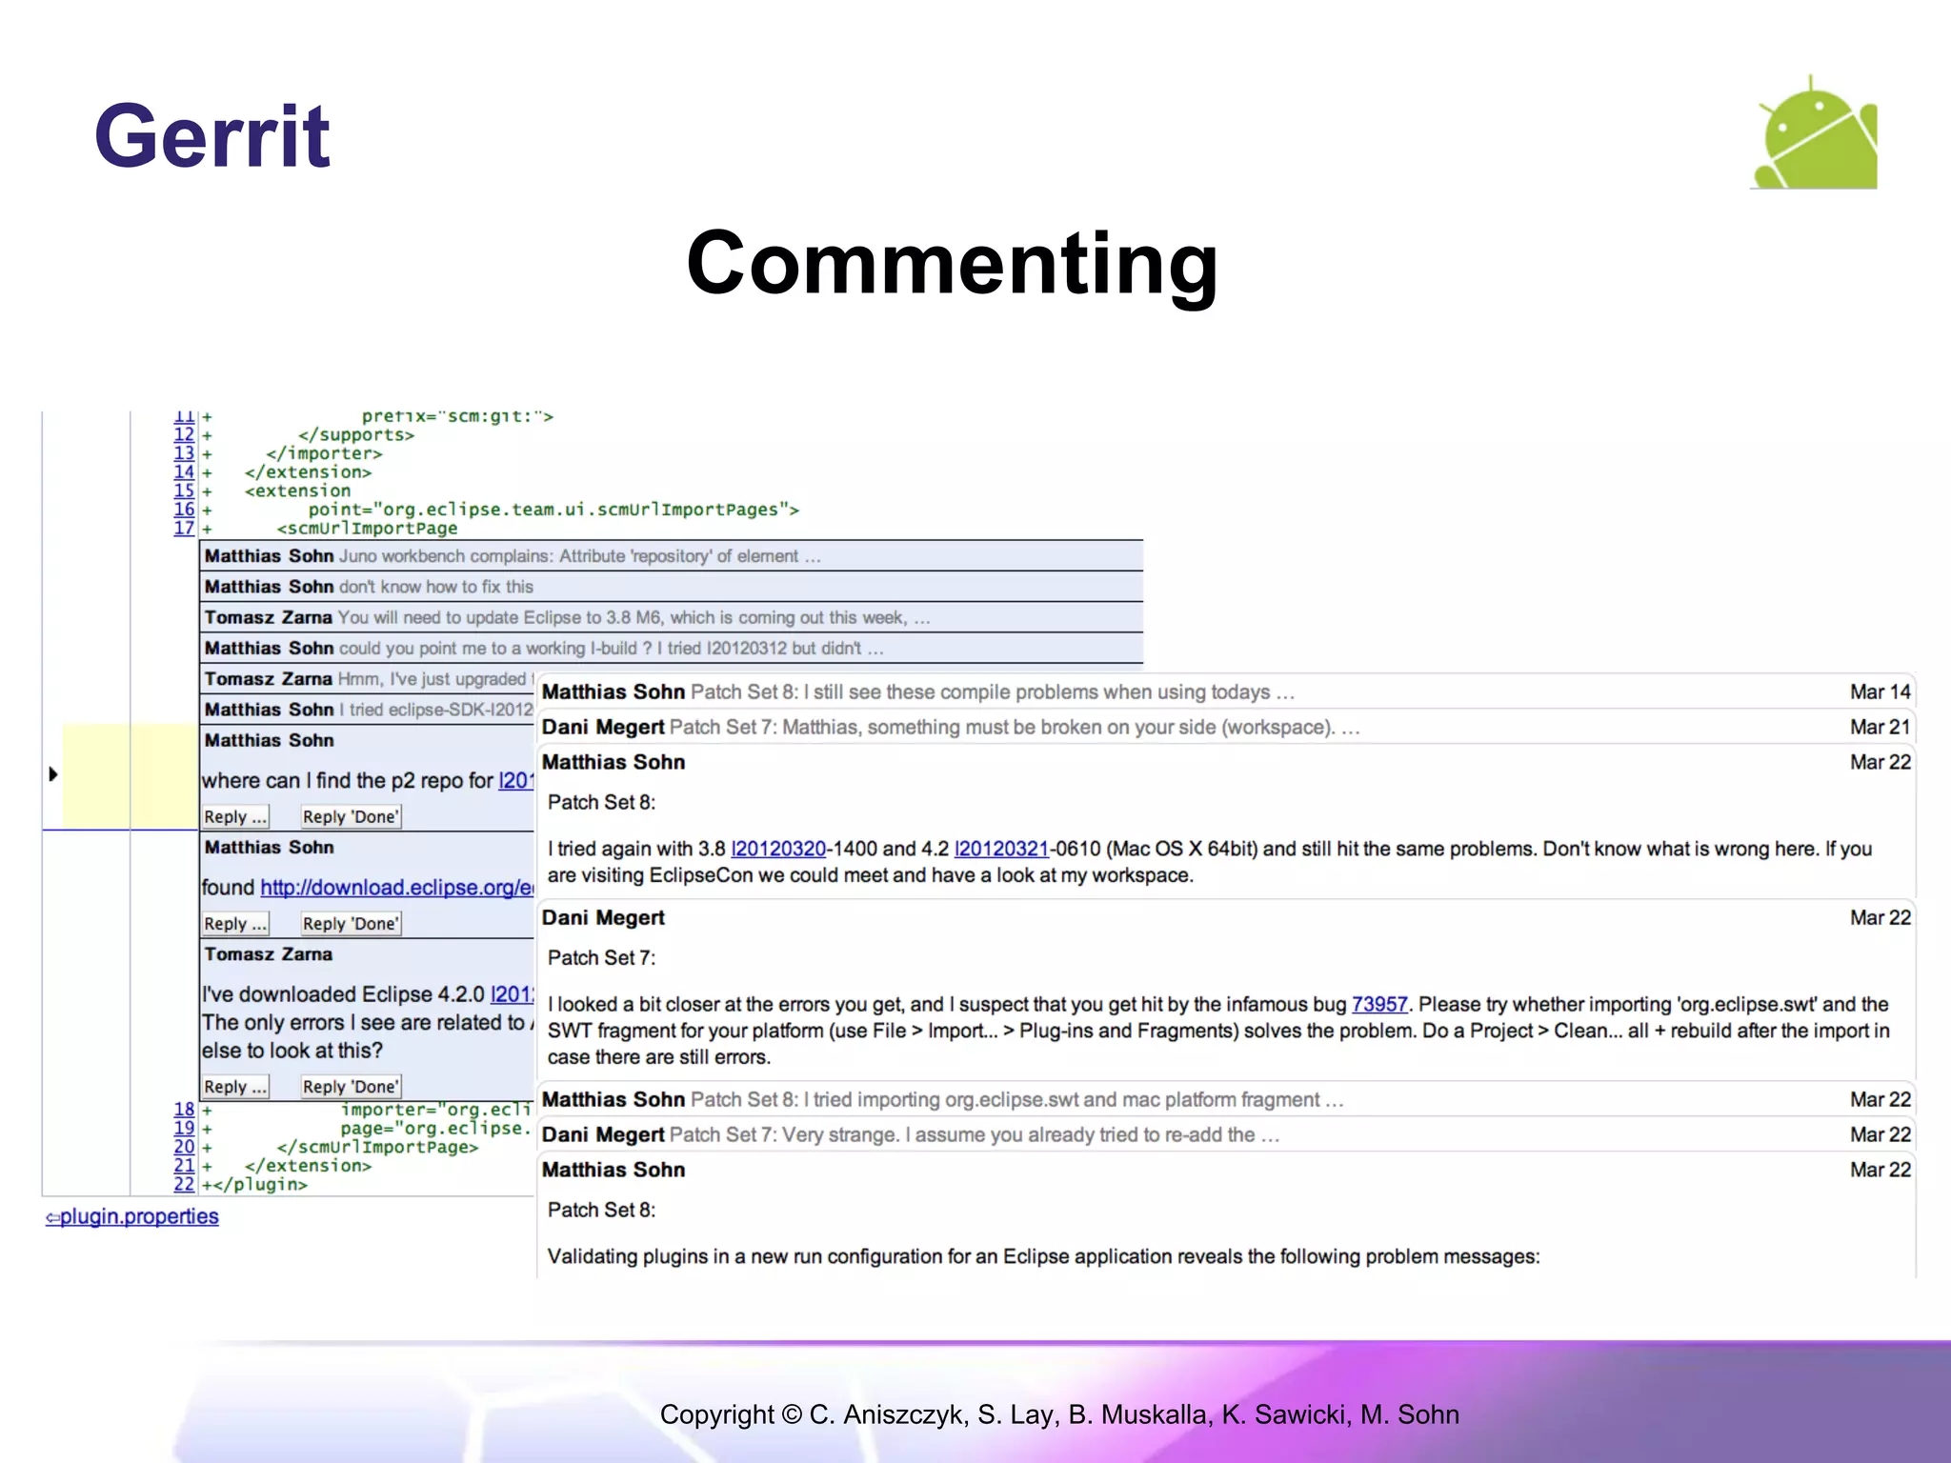Image resolution: width=1951 pixels, height=1463 pixels.
Task: Open line number 18 link
Action: tap(184, 1110)
